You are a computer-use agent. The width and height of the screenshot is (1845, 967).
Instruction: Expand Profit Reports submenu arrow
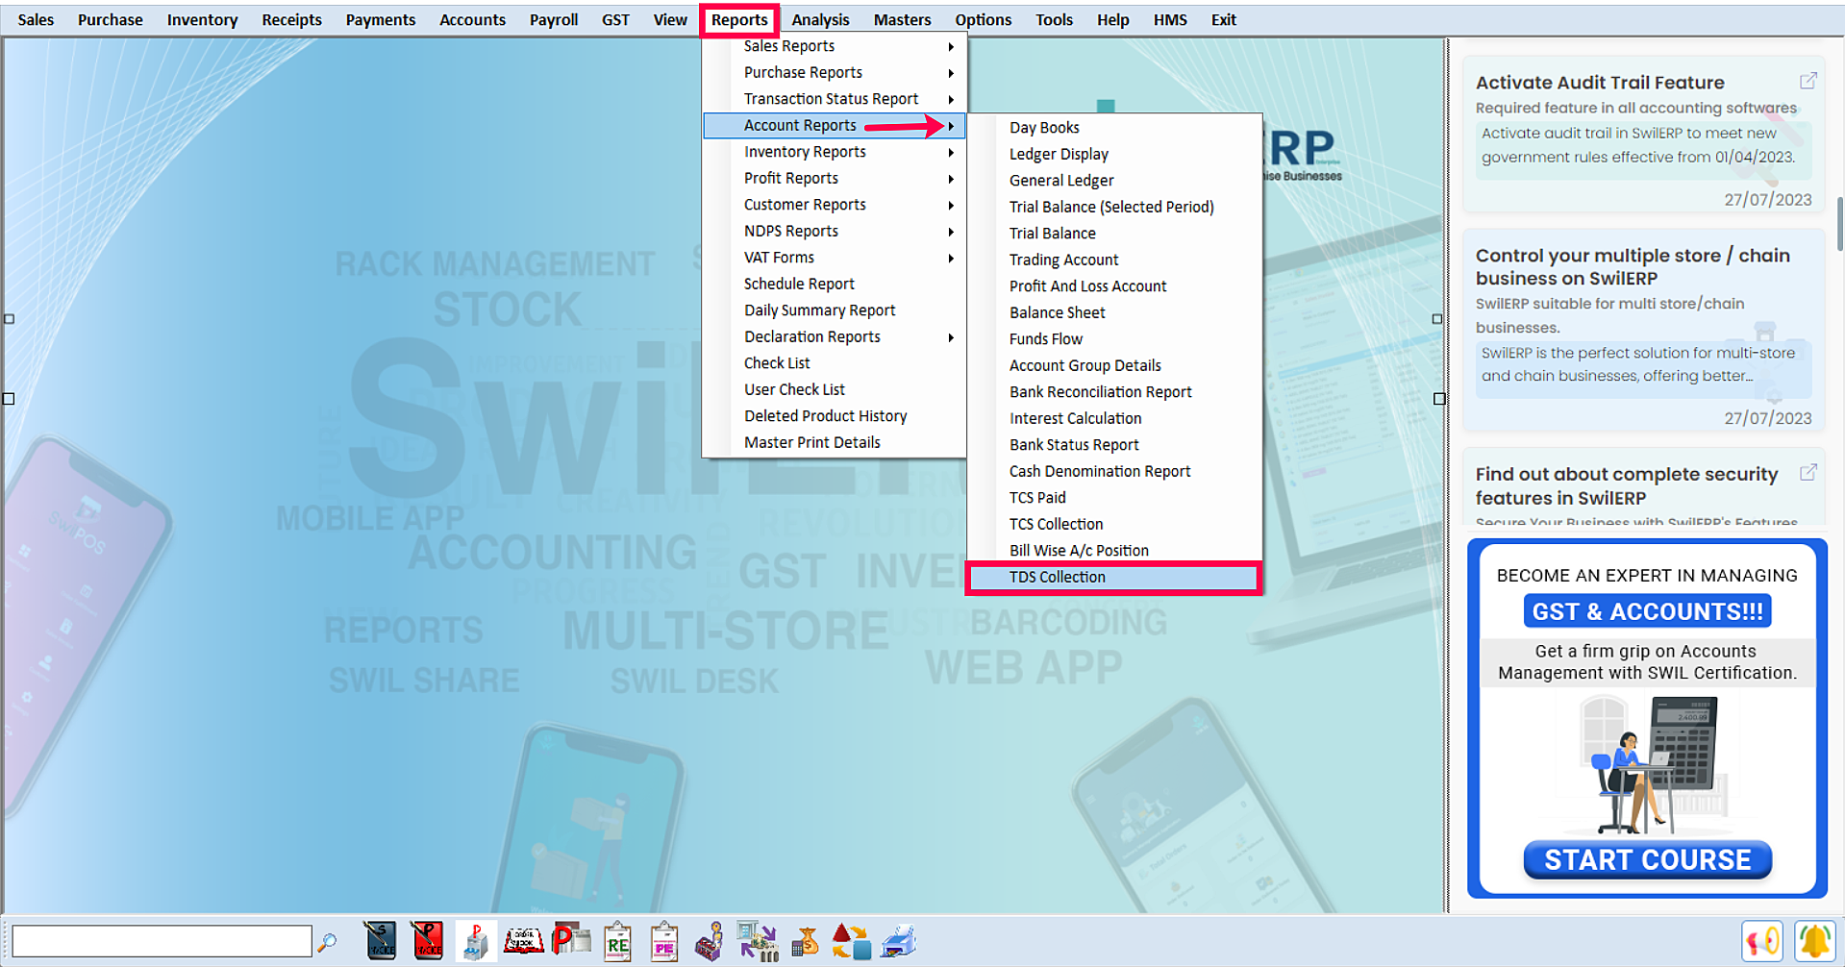(951, 179)
